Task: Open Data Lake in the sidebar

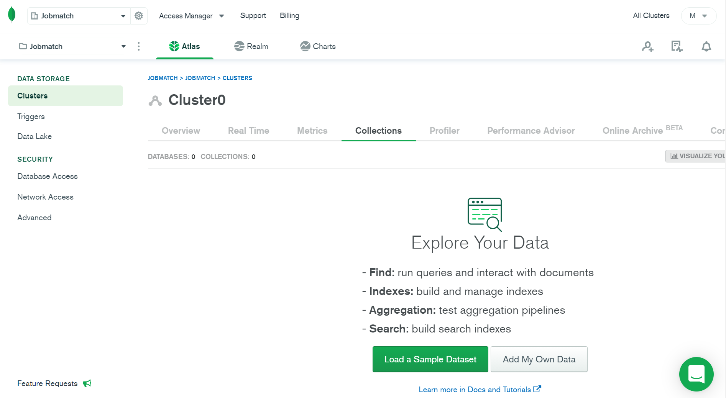Action: click(x=34, y=136)
